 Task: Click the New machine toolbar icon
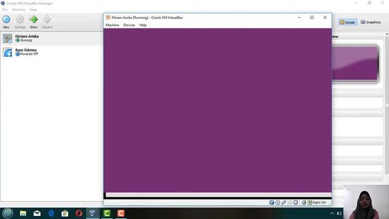pyautogui.click(x=6, y=19)
